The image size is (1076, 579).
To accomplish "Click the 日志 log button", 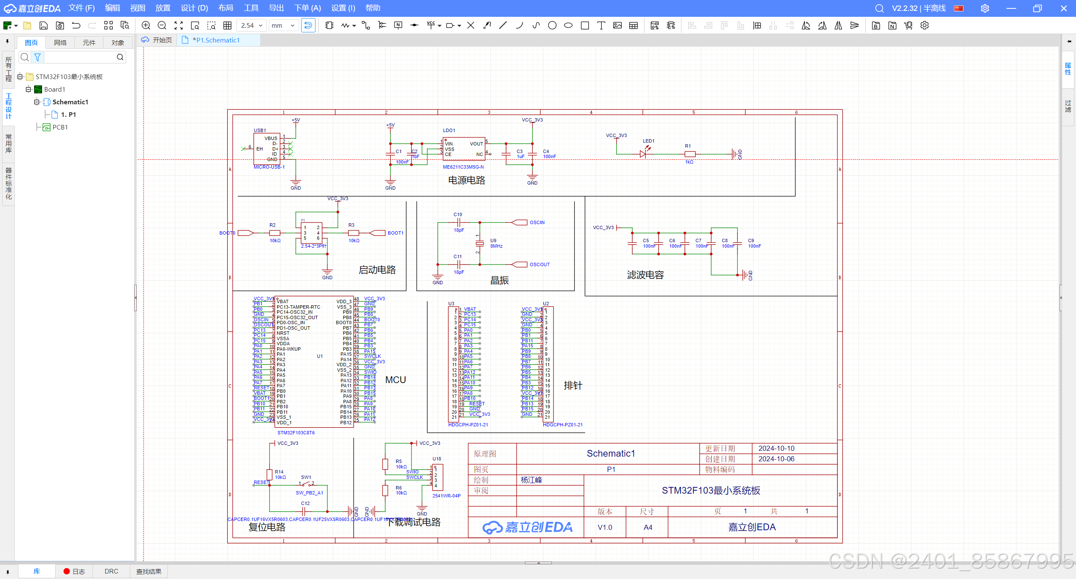I will (74, 571).
